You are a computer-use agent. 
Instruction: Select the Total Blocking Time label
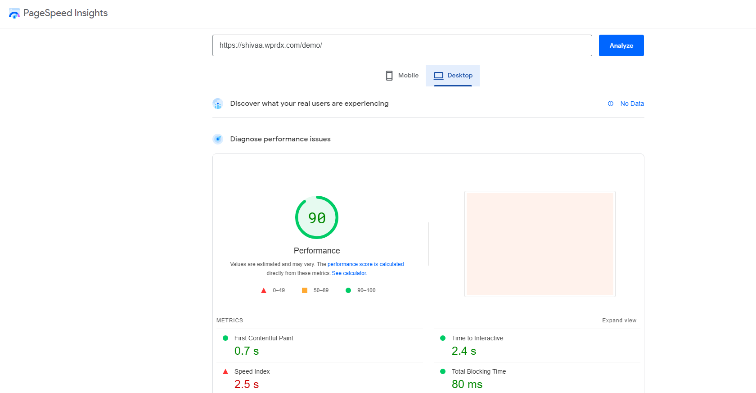coord(479,371)
